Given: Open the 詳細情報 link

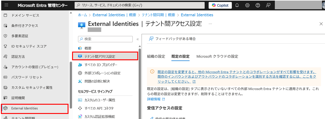Looking at the screenshot, I should point(156,99).
